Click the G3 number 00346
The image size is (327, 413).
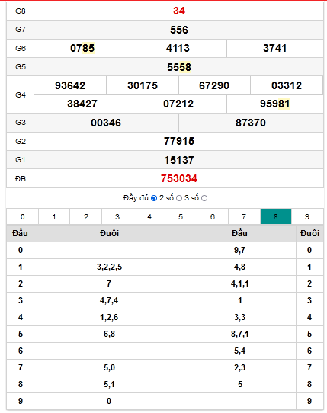point(106,123)
